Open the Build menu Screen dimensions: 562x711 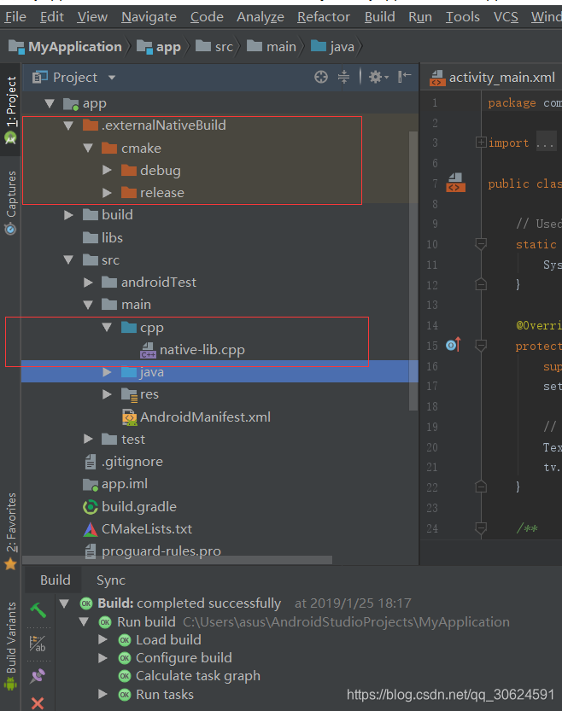[380, 17]
